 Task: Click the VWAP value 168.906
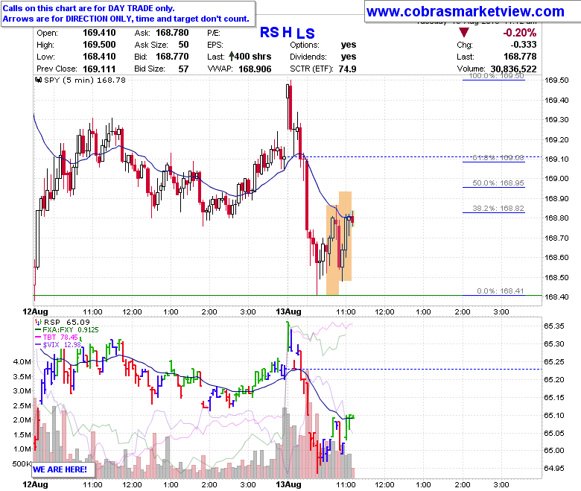click(255, 69)
